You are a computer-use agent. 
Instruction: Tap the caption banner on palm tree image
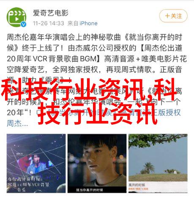point(158,187)
